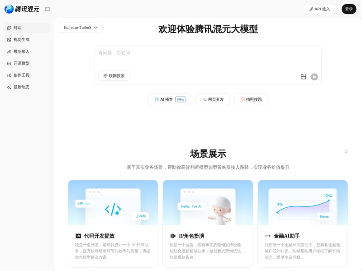Click the send arrow button
This screenshot has width=362, height=271.
click(314, 77)
